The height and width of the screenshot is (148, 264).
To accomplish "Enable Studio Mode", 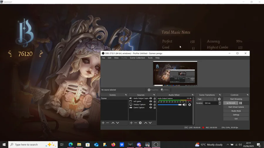I will (236, 111).
